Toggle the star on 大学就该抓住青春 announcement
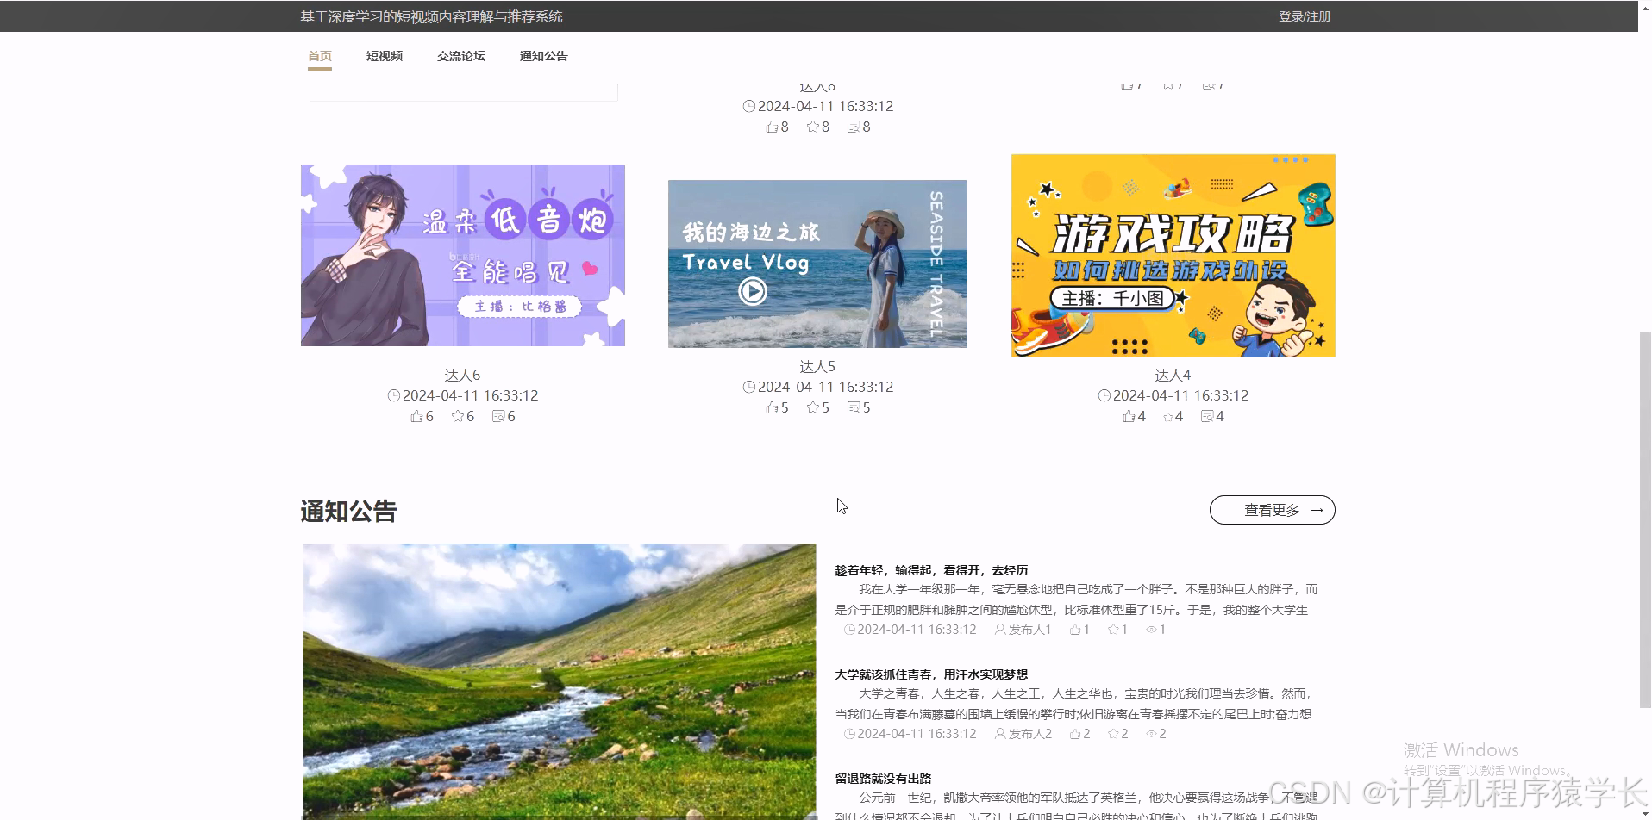This screenshot has height=820, width=1652. [1113, 734]
